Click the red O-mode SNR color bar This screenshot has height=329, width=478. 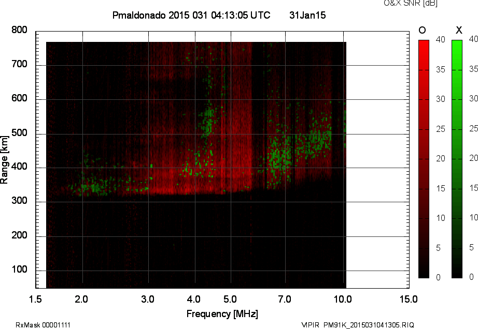tap(424, 159)
